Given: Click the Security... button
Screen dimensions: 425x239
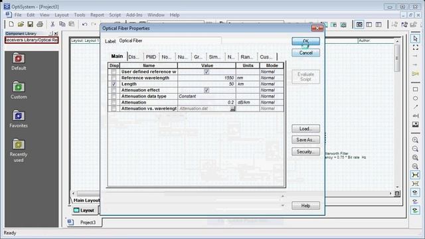Looking at the screenshot, I should click(305, 151).
